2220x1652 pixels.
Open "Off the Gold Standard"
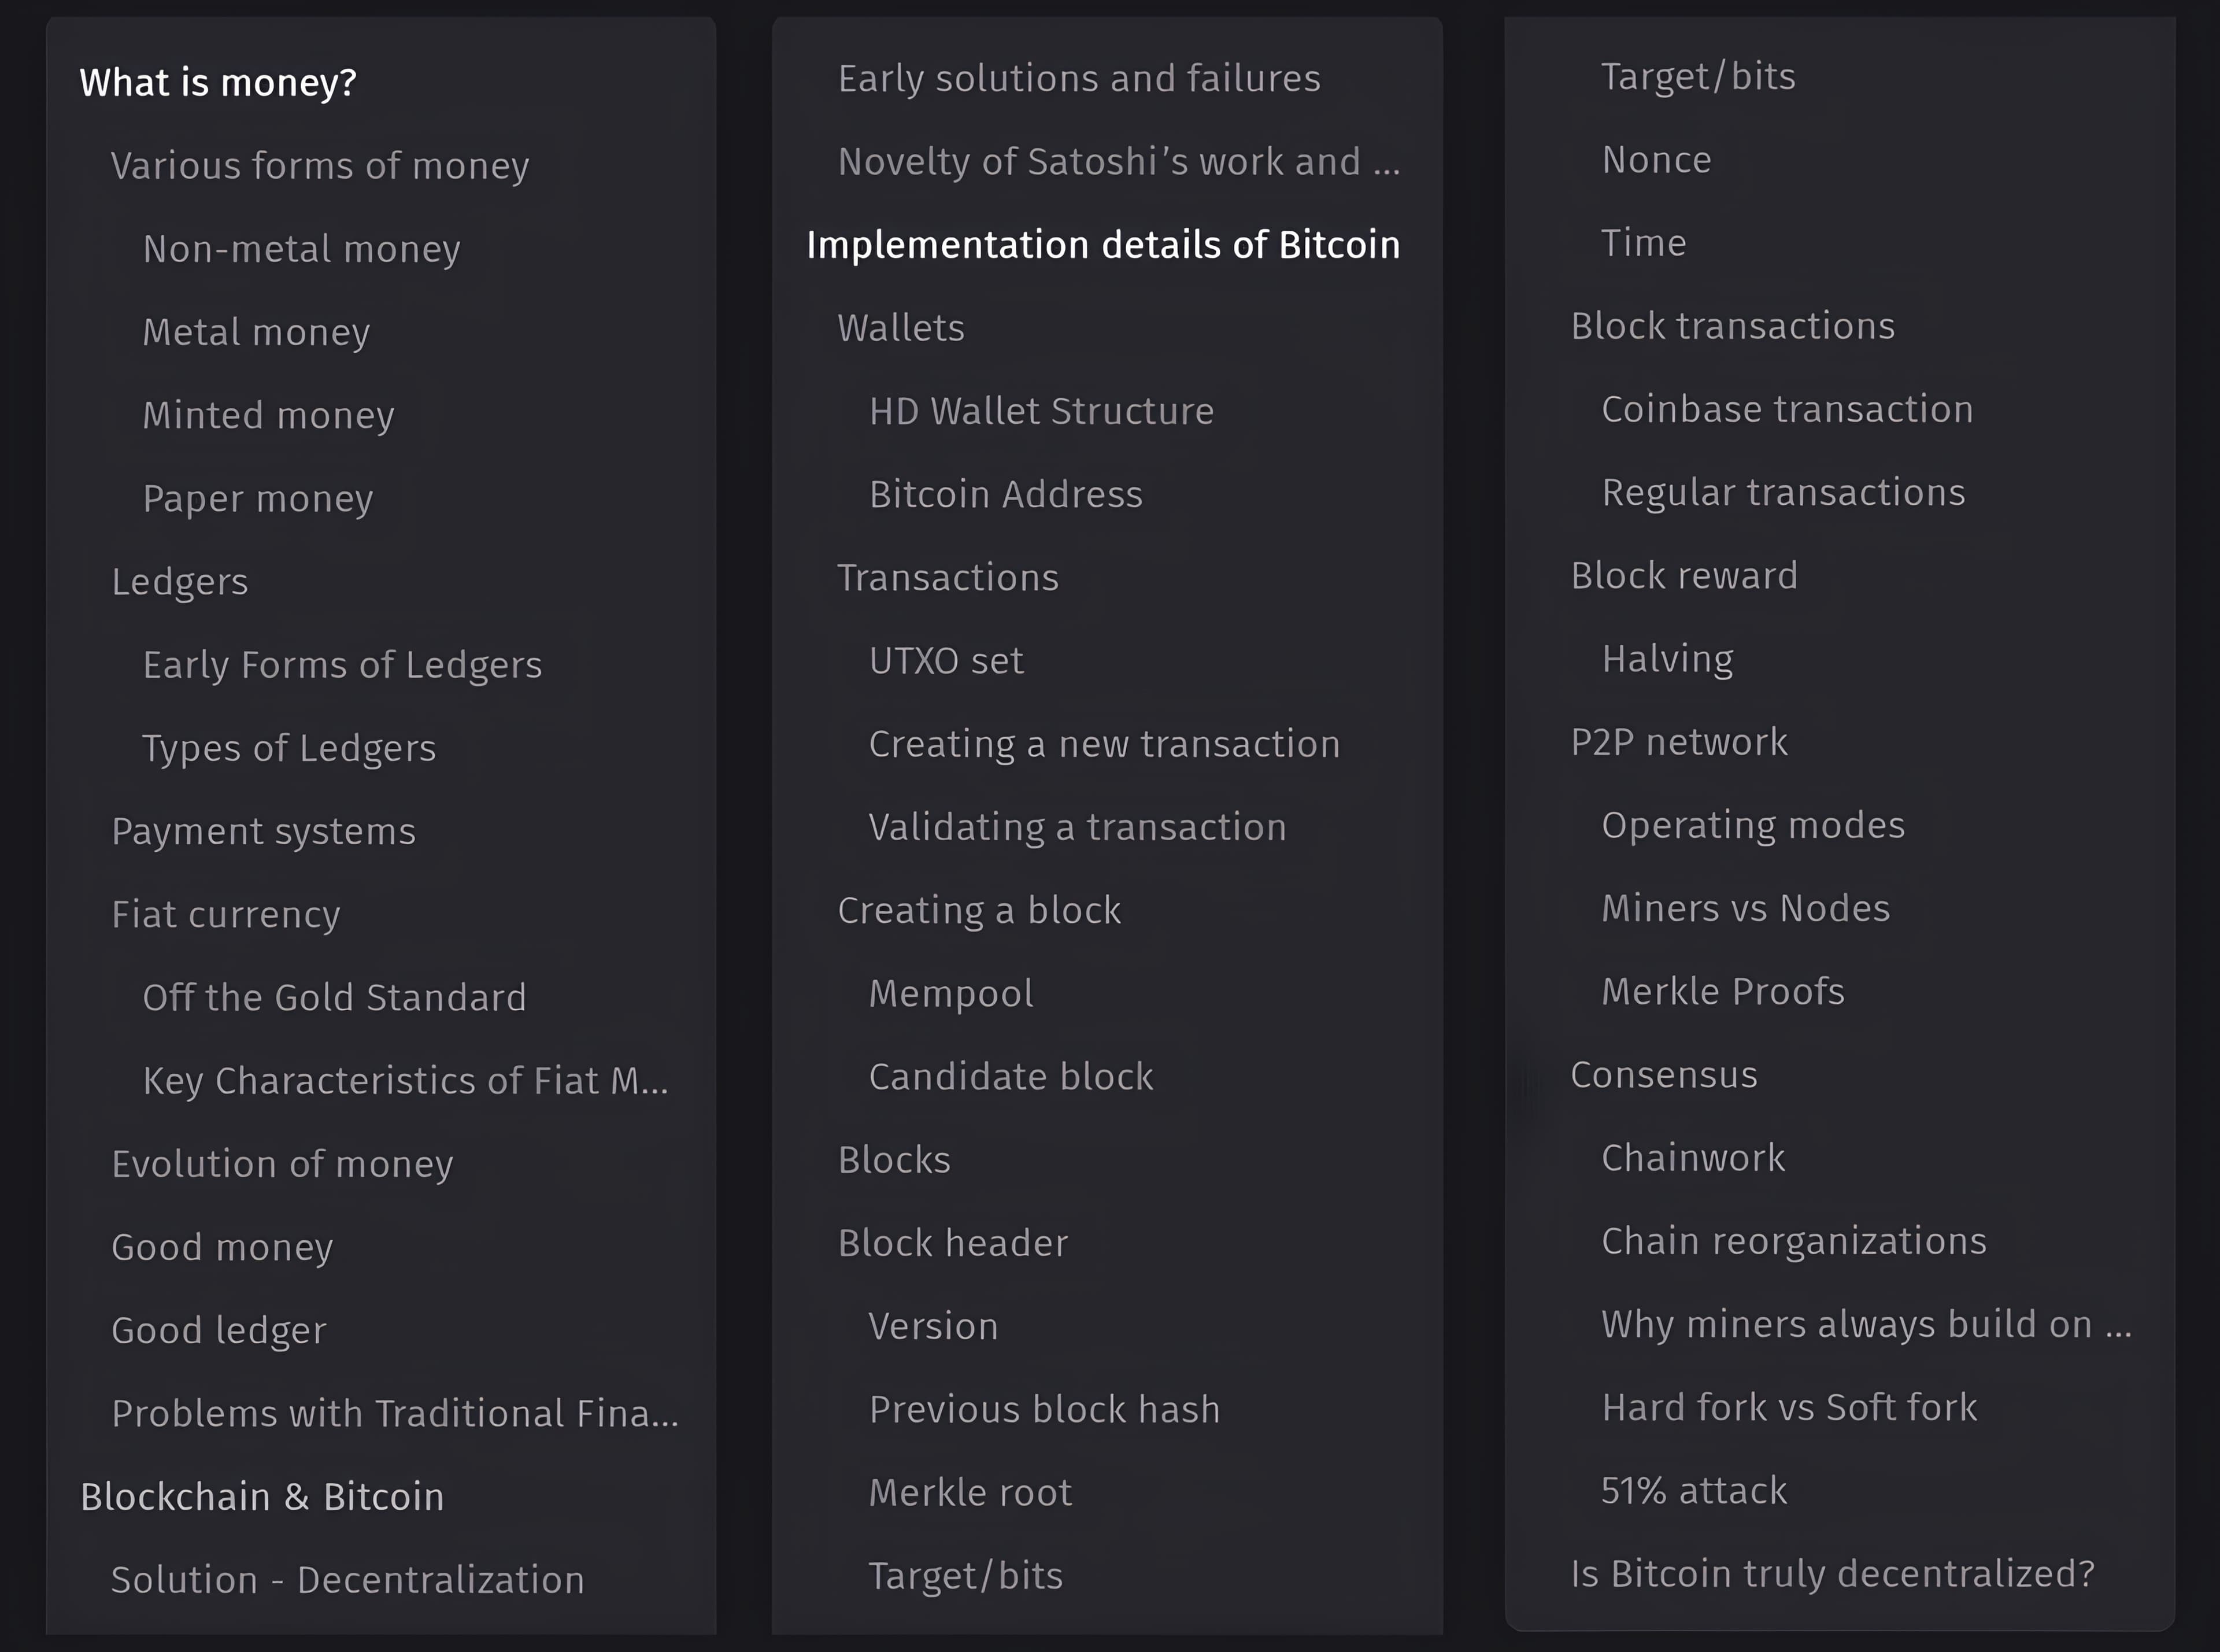(x=335, y=997)
